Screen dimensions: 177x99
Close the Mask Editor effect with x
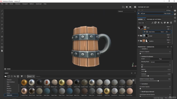[x=170, y=32]
